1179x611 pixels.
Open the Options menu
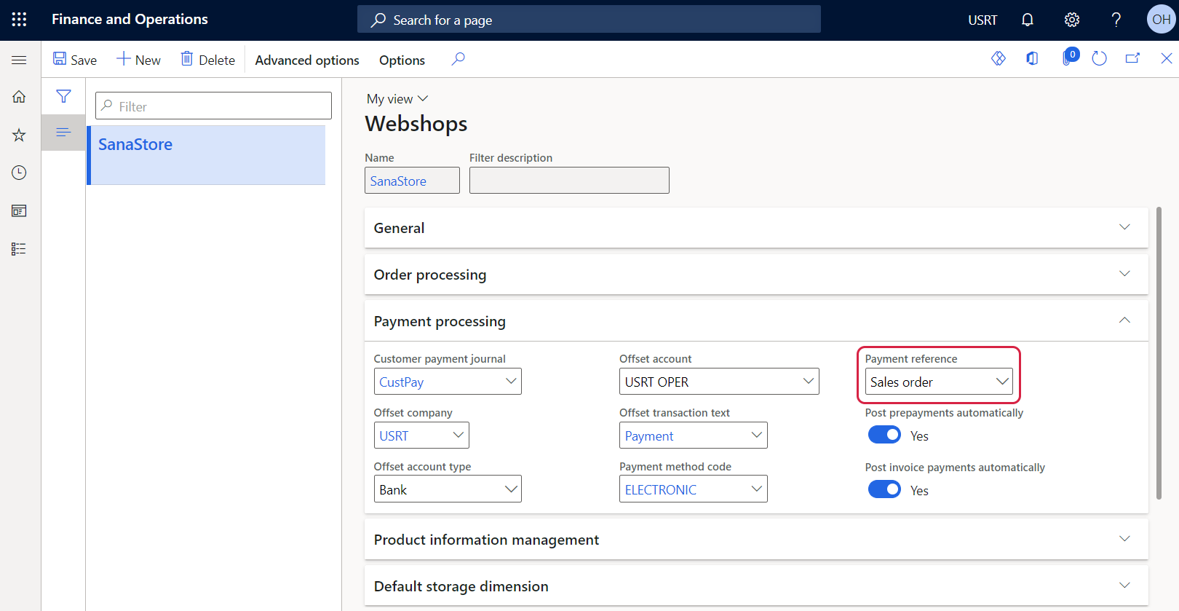click(x=402, y=60)
